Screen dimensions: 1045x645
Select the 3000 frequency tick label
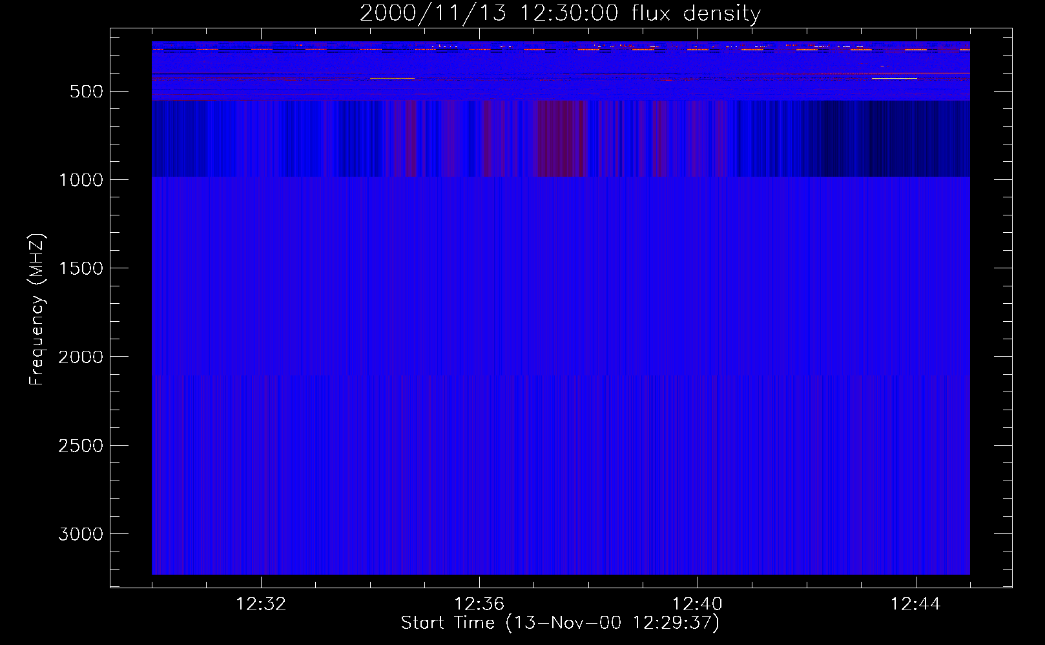[x=81, y=534]
